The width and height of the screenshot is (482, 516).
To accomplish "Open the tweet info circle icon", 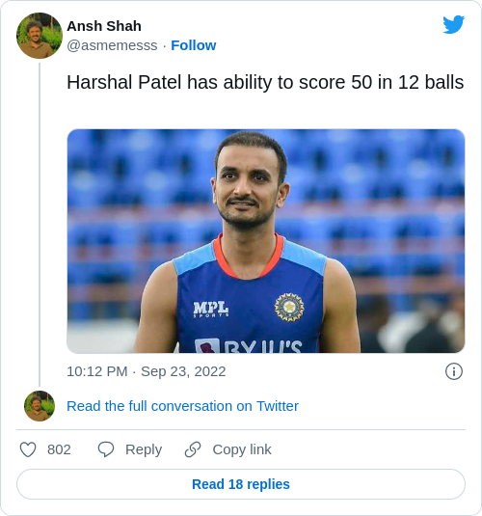I will [454, 371].
